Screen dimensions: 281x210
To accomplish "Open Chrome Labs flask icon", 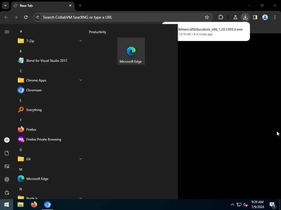I will (235, 17).
